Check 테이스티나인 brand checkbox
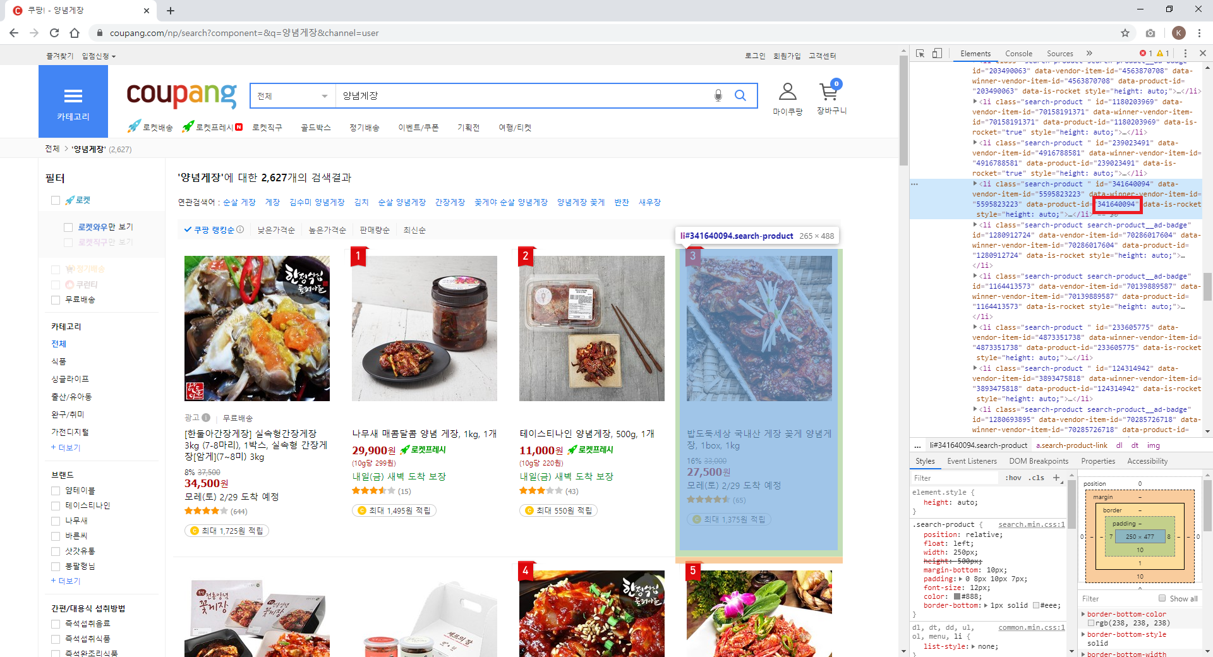The image size is (1213, 657). [x=56, y=505]
